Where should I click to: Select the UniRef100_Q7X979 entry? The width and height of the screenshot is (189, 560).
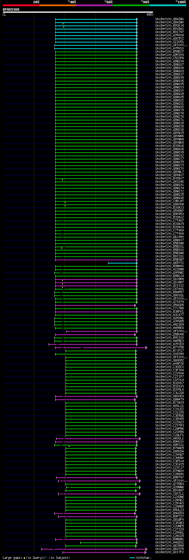(x=170, y=302)
